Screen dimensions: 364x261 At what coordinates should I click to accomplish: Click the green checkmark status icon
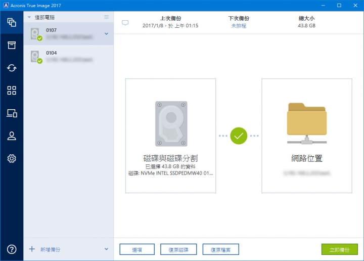[239, 136]
